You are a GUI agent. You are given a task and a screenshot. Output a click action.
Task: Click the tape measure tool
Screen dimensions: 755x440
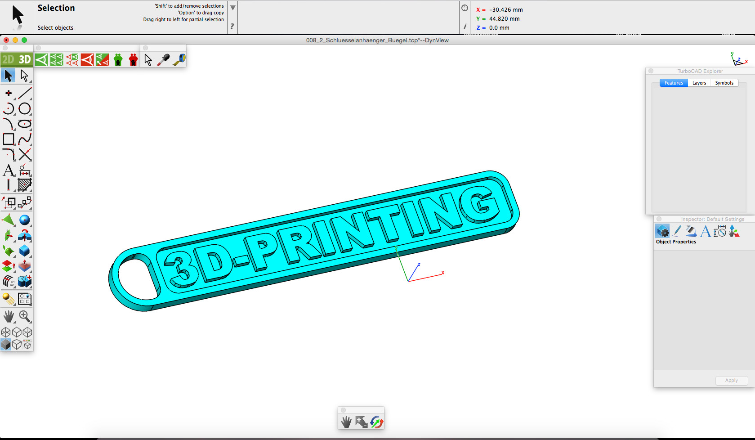[x=179, y=60]
